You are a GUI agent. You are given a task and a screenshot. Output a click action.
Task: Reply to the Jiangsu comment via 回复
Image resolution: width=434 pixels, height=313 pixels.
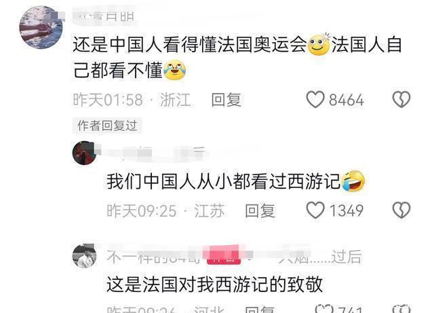point(260,210)
